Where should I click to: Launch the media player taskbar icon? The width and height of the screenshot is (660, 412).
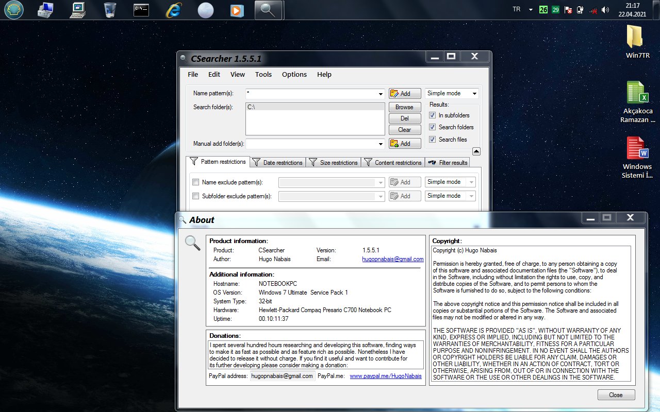coord(236,10)
